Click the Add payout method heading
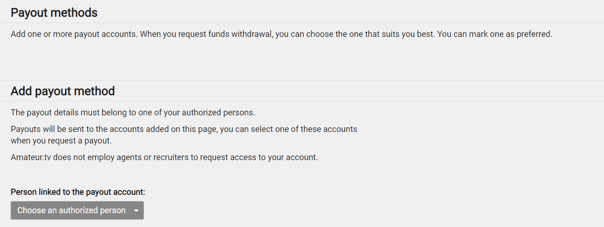 click(x=63, y=91)
